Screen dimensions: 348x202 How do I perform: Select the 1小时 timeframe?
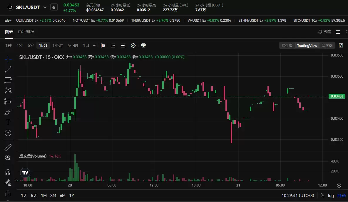coord(58,45)
